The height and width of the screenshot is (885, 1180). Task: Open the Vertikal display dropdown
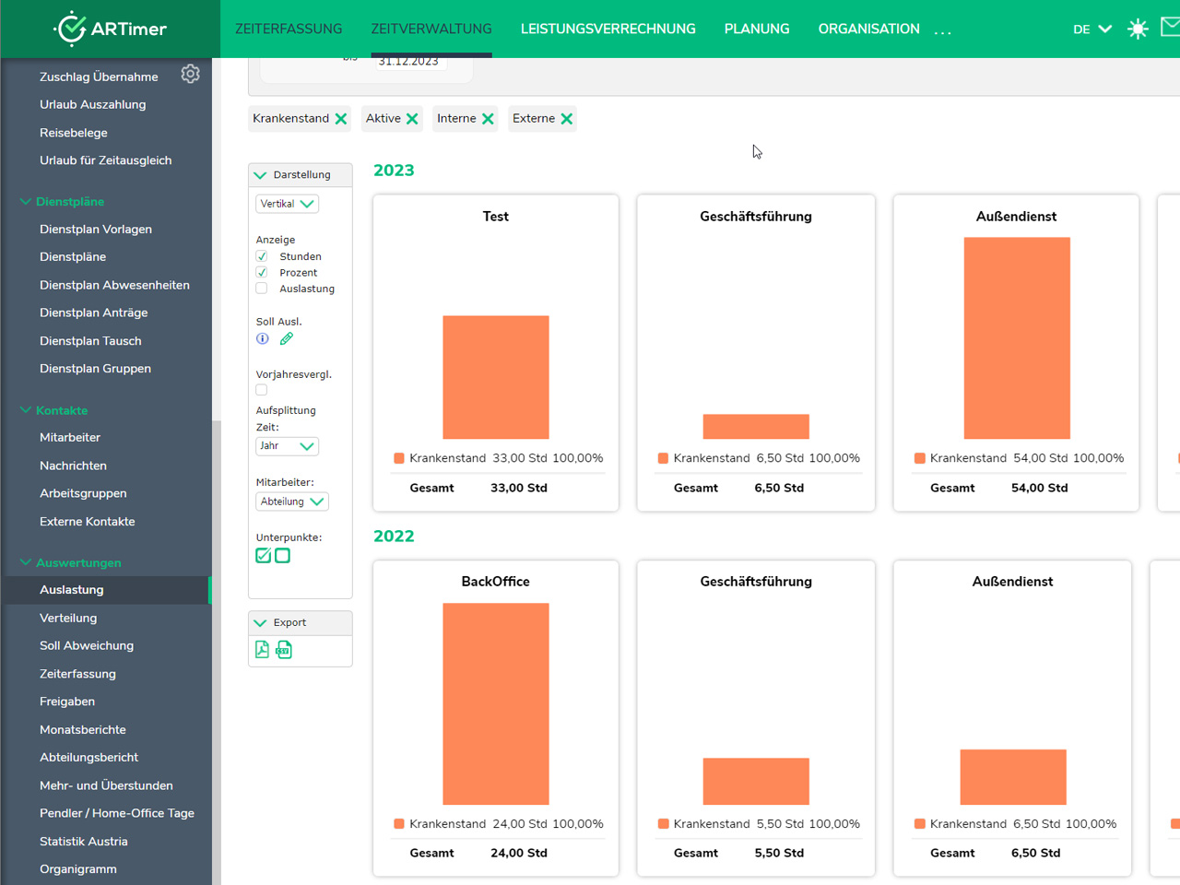(288, 204)
